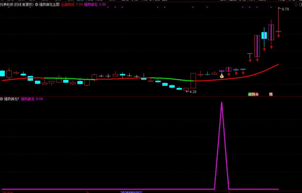Image resolution: width=302 pixels, height=193 pixels.
Task: Click the 主趋势线 5.09 legend label
Action: pos(72,5)
